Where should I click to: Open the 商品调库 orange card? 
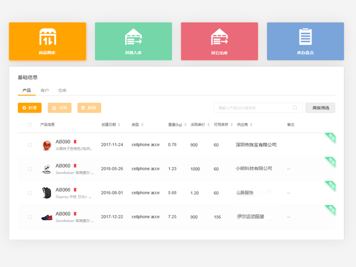47,41
